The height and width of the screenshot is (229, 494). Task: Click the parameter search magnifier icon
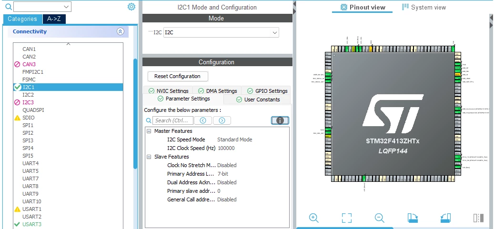(149, 120)
